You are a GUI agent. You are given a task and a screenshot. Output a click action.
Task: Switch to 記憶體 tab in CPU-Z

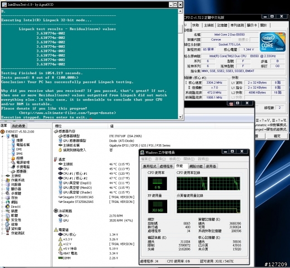tap(222, 25)
